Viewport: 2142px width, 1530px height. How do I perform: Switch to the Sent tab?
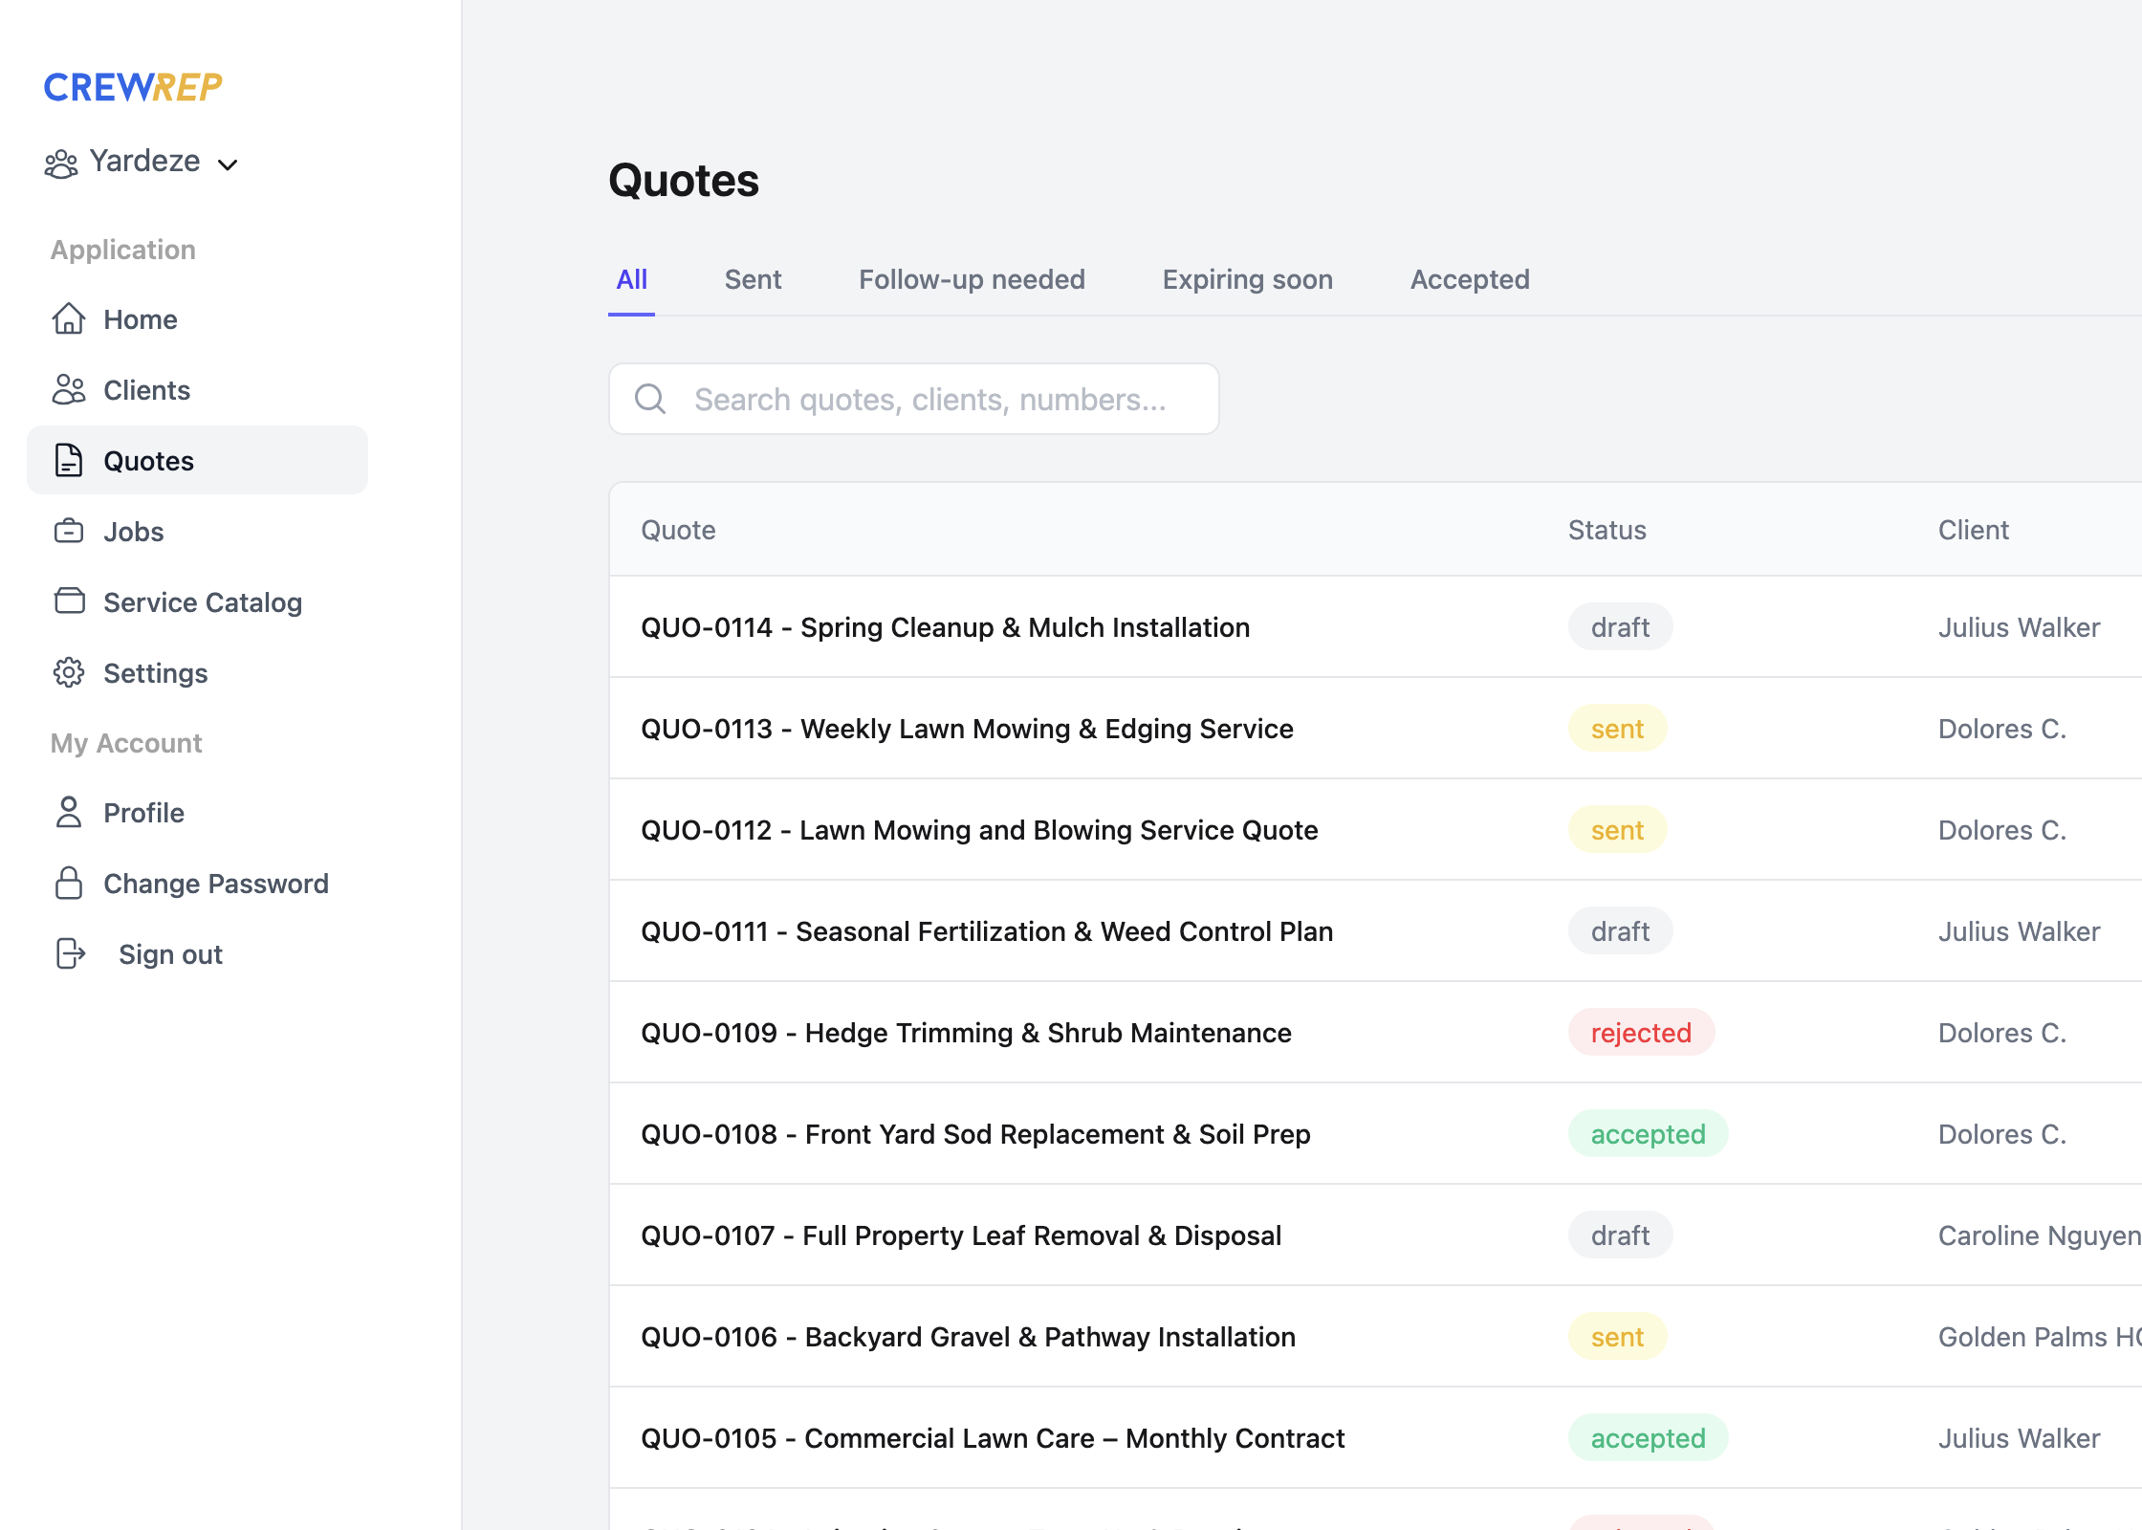click(x=753, y=279)
